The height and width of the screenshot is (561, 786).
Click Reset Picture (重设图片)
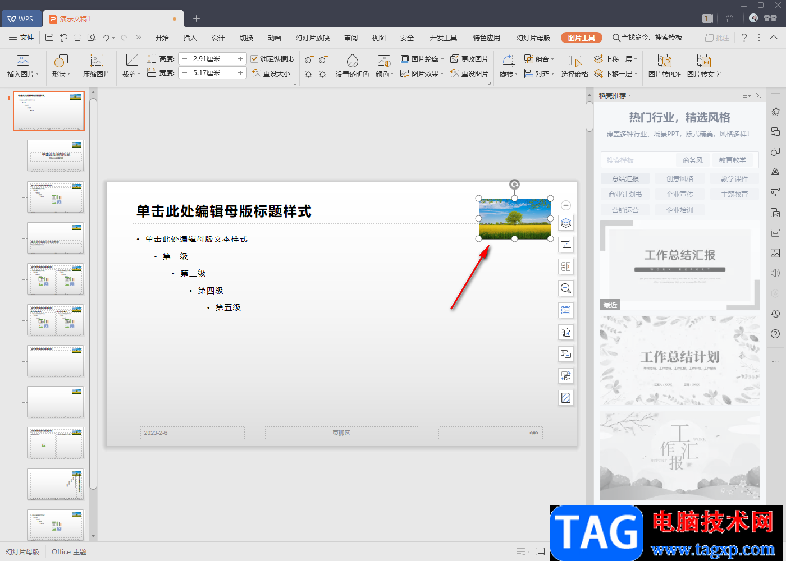469,73
